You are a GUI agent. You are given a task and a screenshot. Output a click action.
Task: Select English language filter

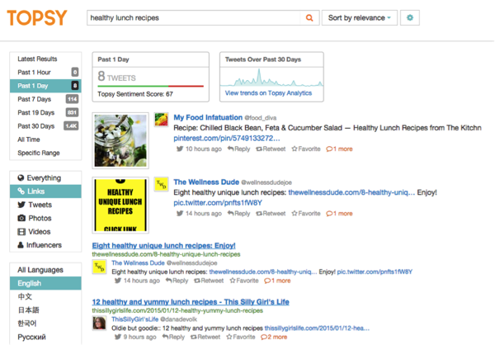[45, 283]
